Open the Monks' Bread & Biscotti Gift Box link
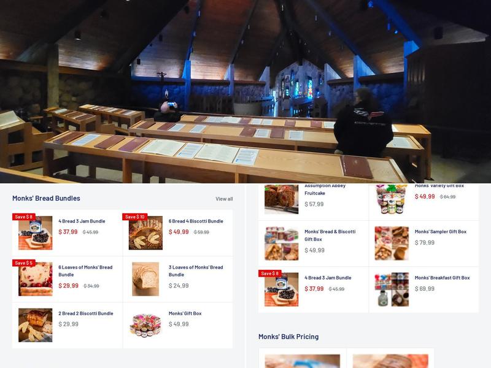491x368 pixels. [330, 236]
